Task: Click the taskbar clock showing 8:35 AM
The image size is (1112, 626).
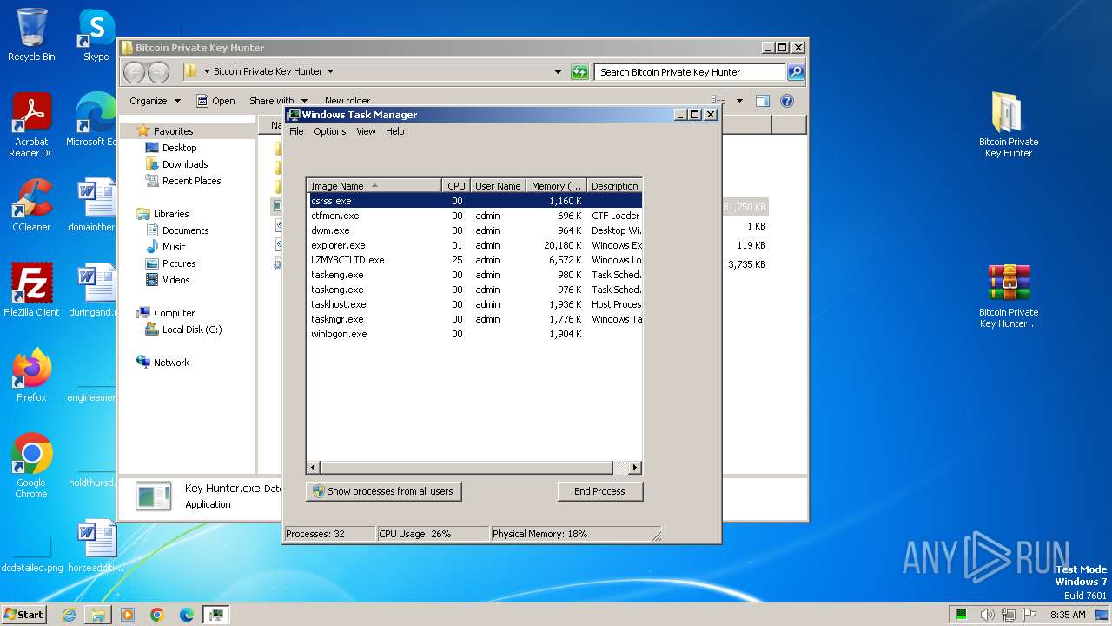Action: coord(1068,615)
